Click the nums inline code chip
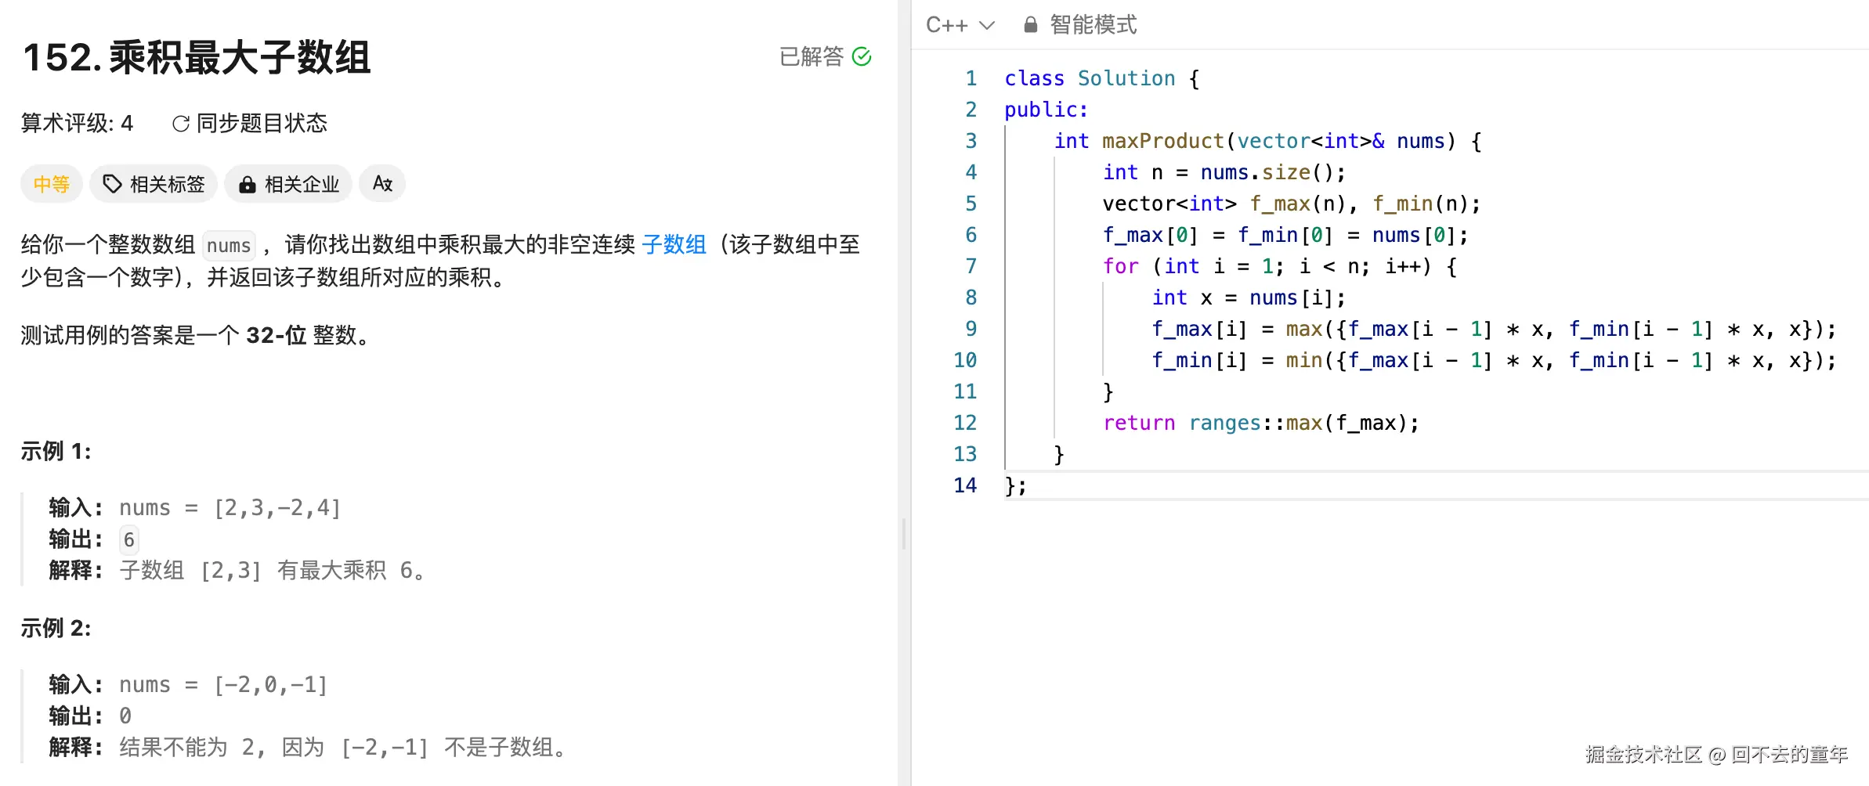 pyautogui.click(x=228, y=245)
